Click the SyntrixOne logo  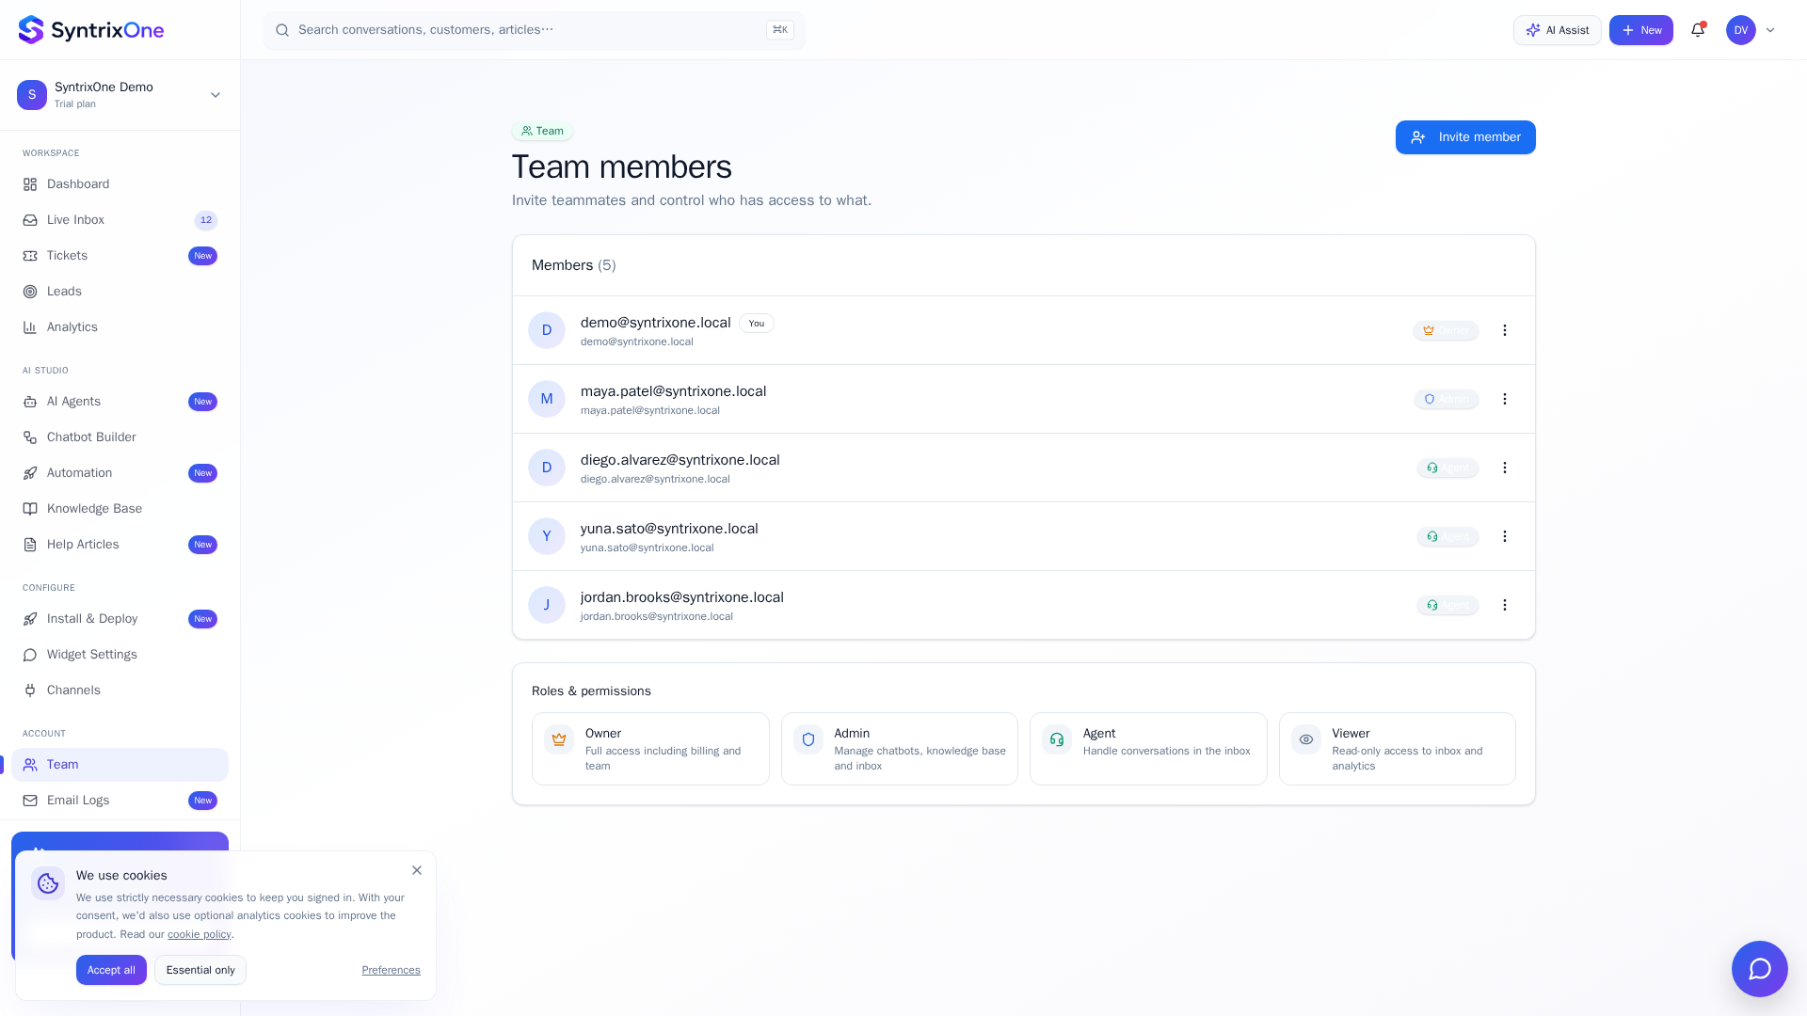pos(91,30)
